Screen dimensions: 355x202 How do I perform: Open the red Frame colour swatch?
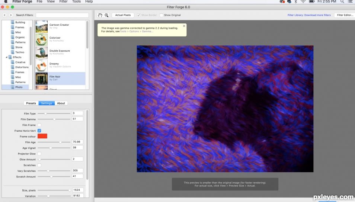42,136
